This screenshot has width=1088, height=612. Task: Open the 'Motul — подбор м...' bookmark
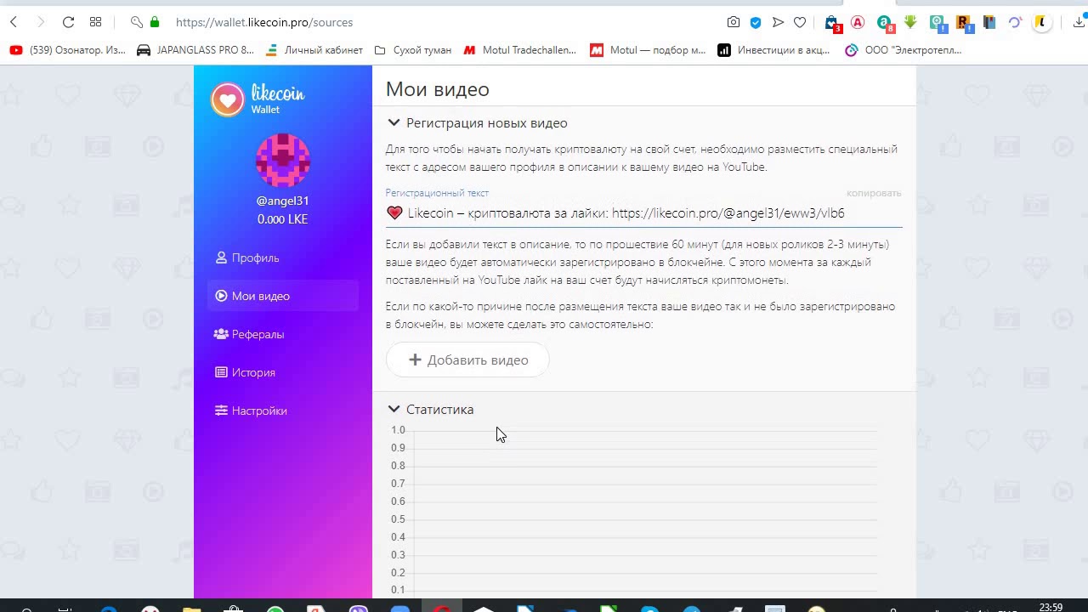point(648,50)
